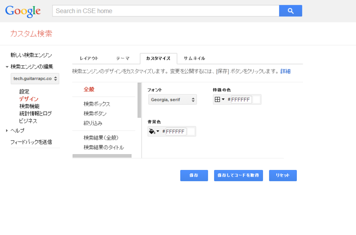
Task: Click the 保存 button
Action: point(194,175)
